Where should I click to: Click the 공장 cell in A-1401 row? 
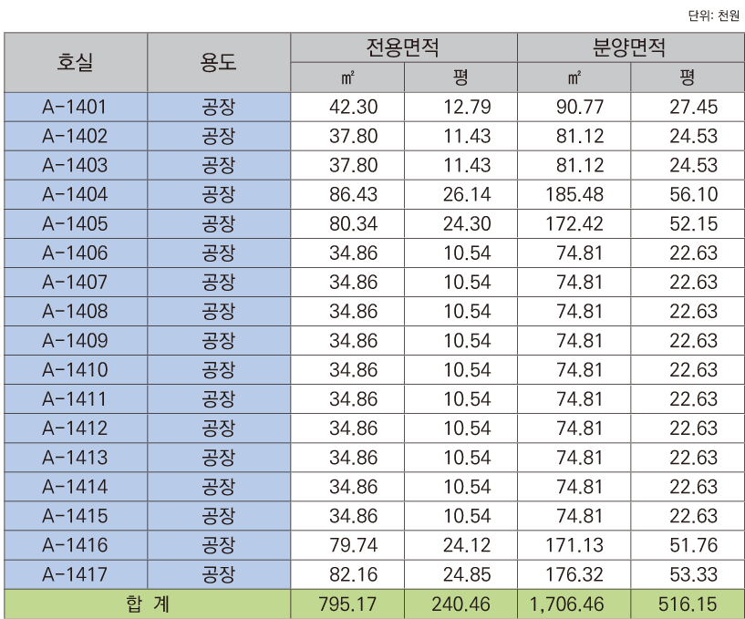[x=219, y=107]
